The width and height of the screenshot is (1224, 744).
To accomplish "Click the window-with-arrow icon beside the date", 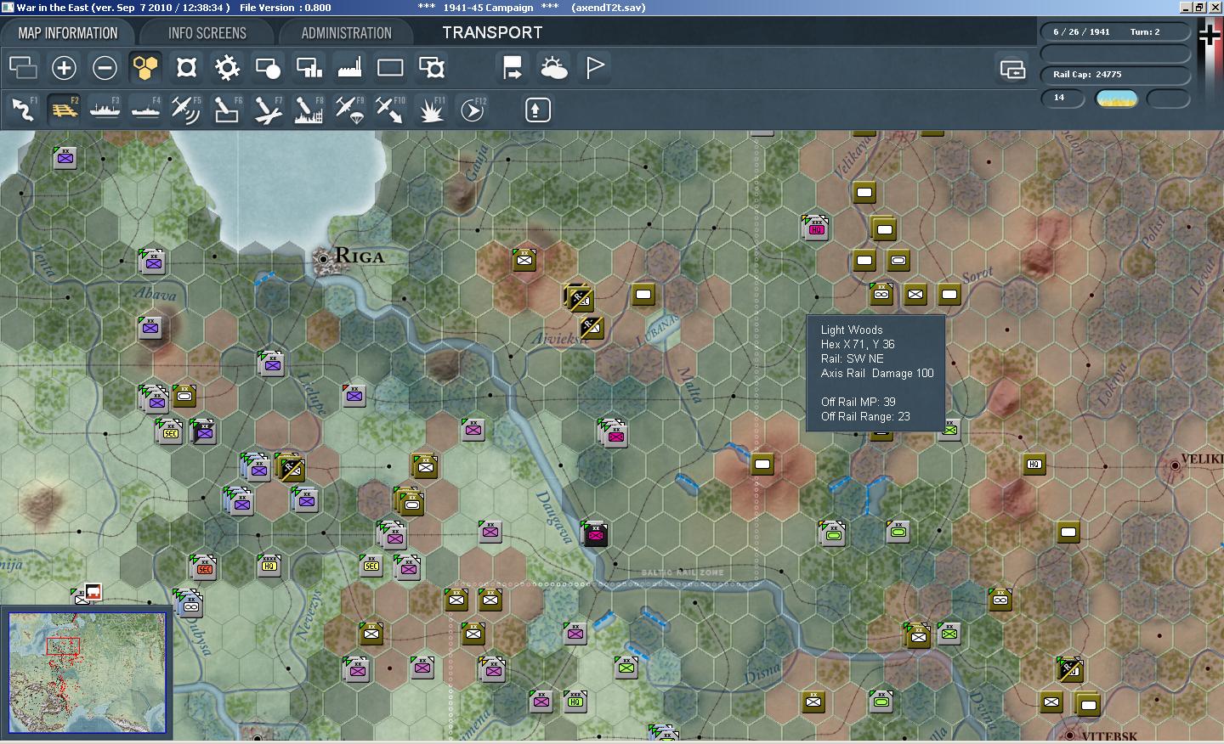I will click(1012, 69).
